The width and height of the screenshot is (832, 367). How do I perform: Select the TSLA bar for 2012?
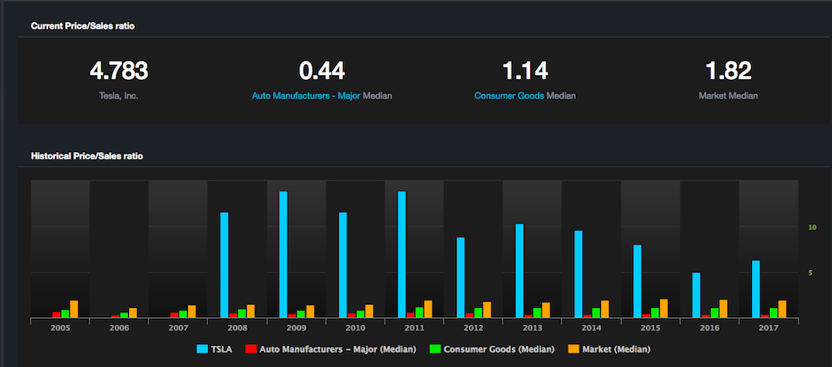(x=460, y=278)
